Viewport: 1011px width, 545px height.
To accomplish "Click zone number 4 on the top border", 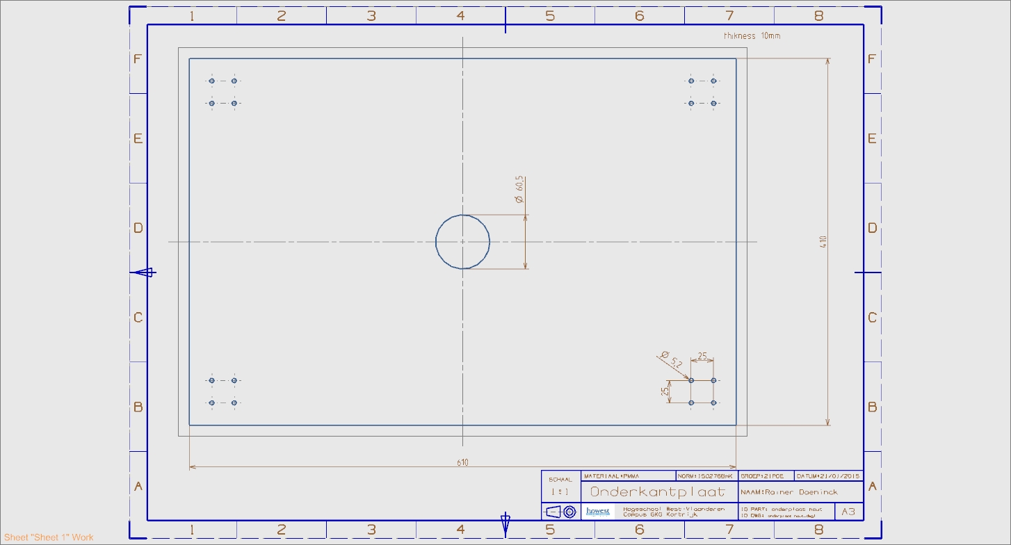I will point(460,15).
